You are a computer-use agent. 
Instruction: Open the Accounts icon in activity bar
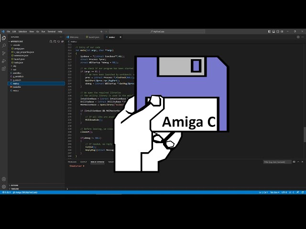4,179
